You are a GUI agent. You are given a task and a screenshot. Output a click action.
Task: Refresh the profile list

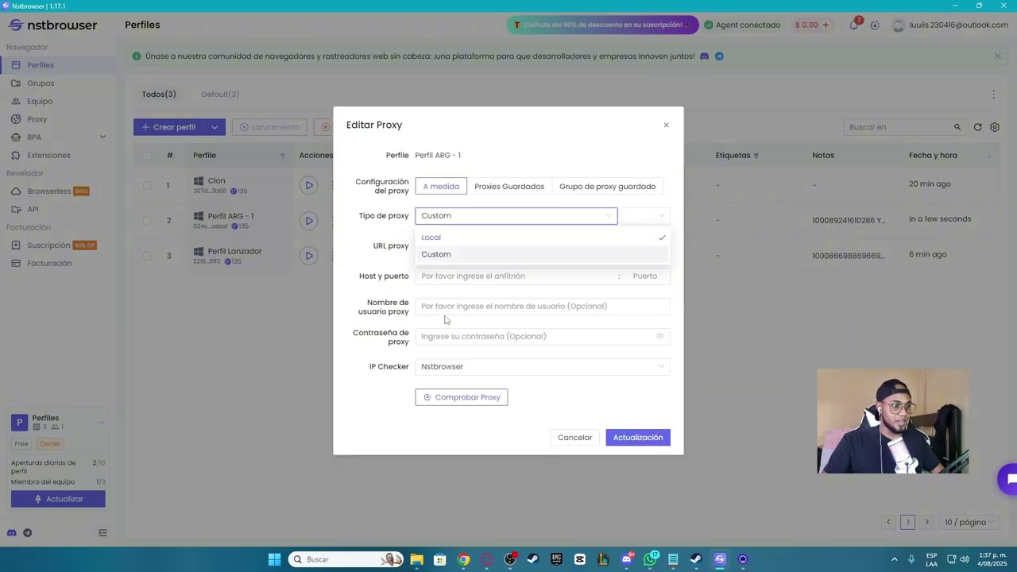click(977, 127)
